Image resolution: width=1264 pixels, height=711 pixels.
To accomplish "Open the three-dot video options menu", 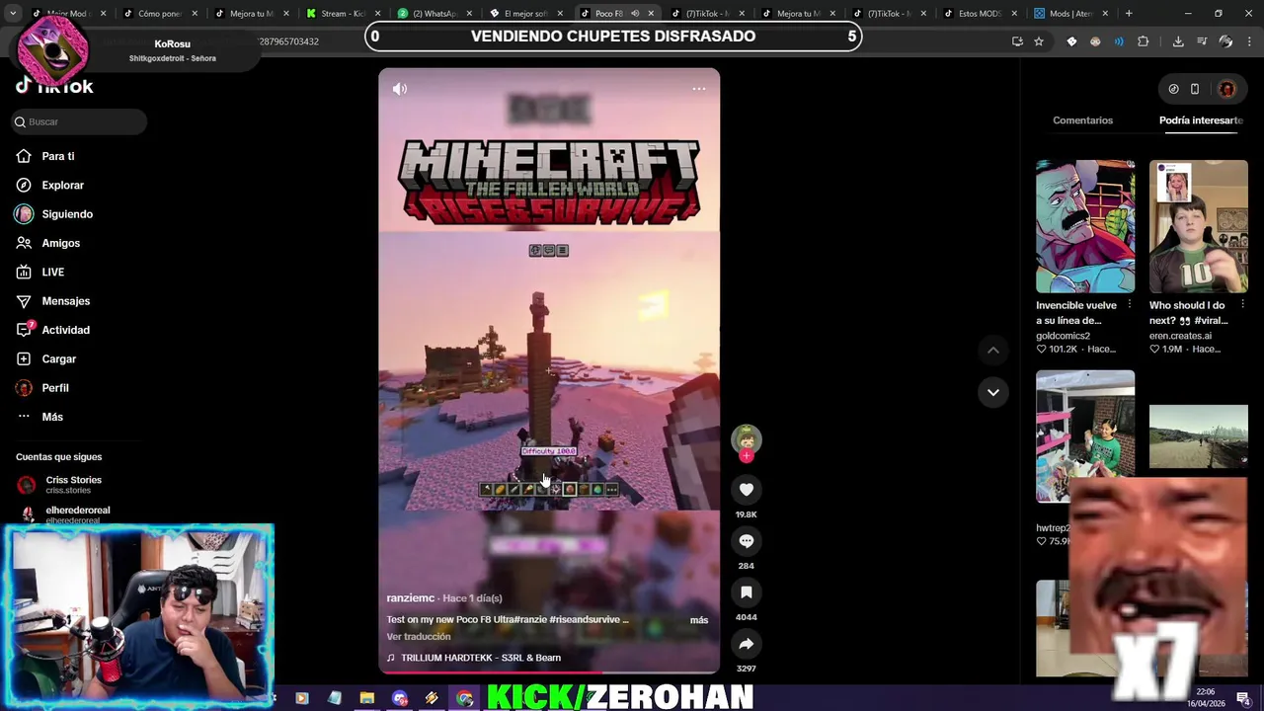I will coord(699,89).
